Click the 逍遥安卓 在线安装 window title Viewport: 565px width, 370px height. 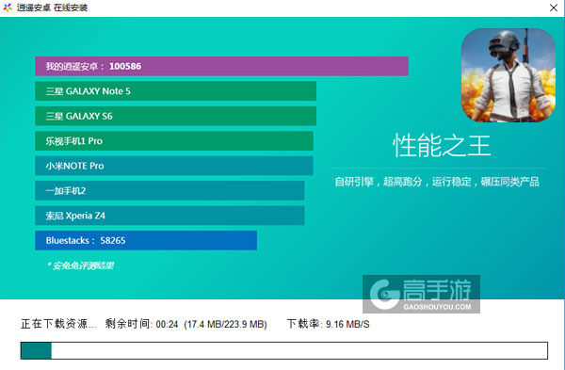pyautogui.click(x=52, y=8)
